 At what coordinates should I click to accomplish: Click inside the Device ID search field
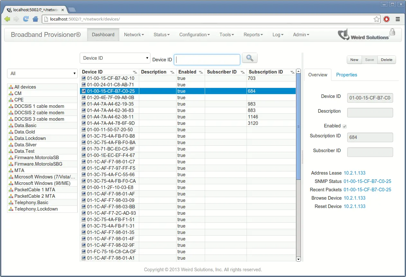pyautogui.click(x=207, y=59)
